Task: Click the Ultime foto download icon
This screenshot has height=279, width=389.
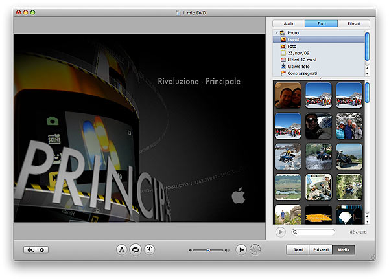Action: pyautogui.click(x=283, y=67)
